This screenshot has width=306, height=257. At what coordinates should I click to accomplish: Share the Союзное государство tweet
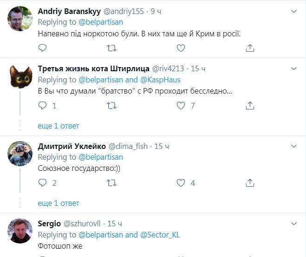point(250,183)
